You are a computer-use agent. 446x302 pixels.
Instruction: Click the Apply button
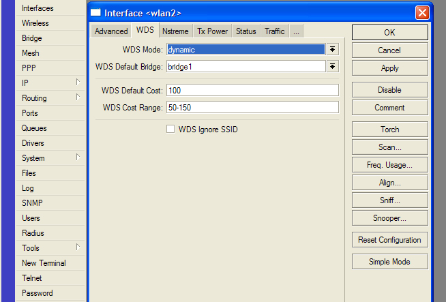click(x=389, y=68)
